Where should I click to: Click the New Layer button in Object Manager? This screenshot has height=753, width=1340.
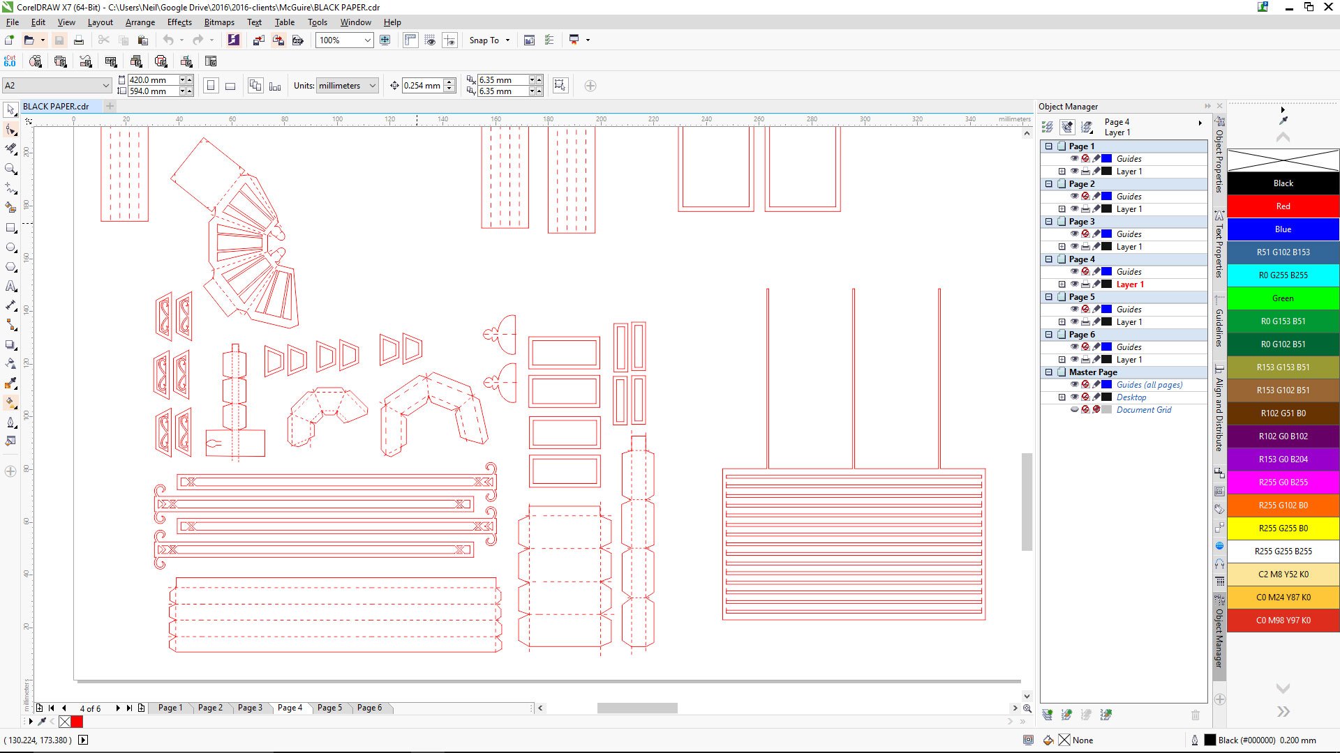coord(1047,715)
